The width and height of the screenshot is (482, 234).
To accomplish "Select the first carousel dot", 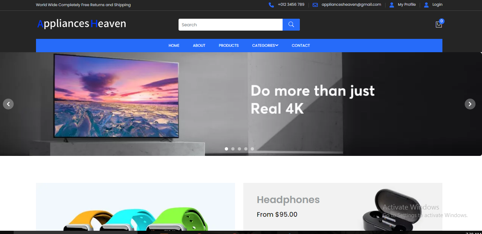I will 226,149.
